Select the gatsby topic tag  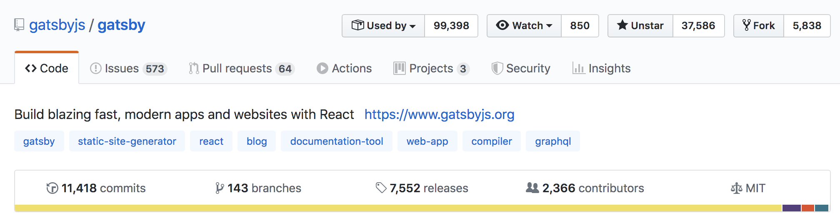39,141
